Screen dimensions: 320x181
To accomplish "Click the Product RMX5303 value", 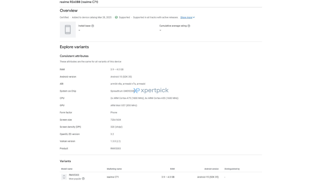I will pyautogui.click(x=115, y=149).
